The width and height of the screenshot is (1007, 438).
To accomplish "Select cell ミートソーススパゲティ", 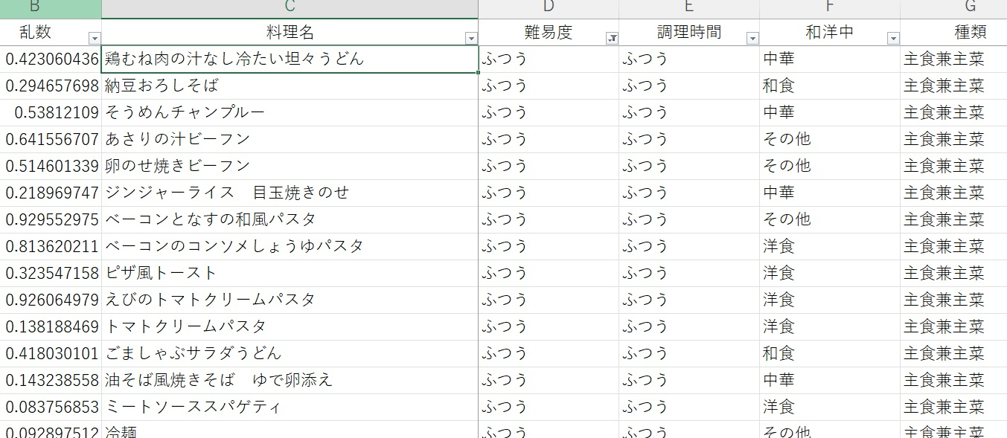I will click(290, 408).
